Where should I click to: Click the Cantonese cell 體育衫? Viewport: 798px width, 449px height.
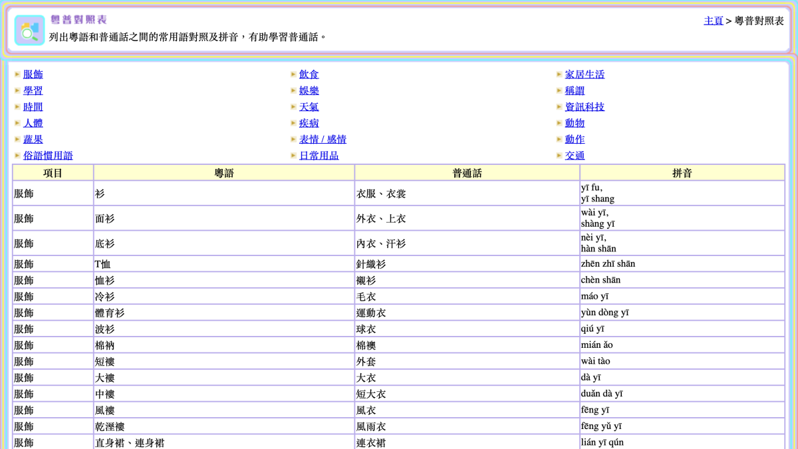(224, 313)
